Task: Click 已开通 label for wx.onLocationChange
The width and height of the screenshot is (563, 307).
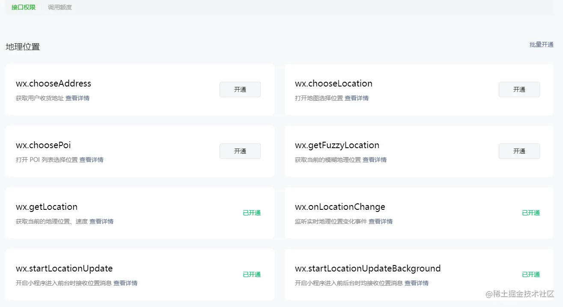Action: (x=531, y=213)
